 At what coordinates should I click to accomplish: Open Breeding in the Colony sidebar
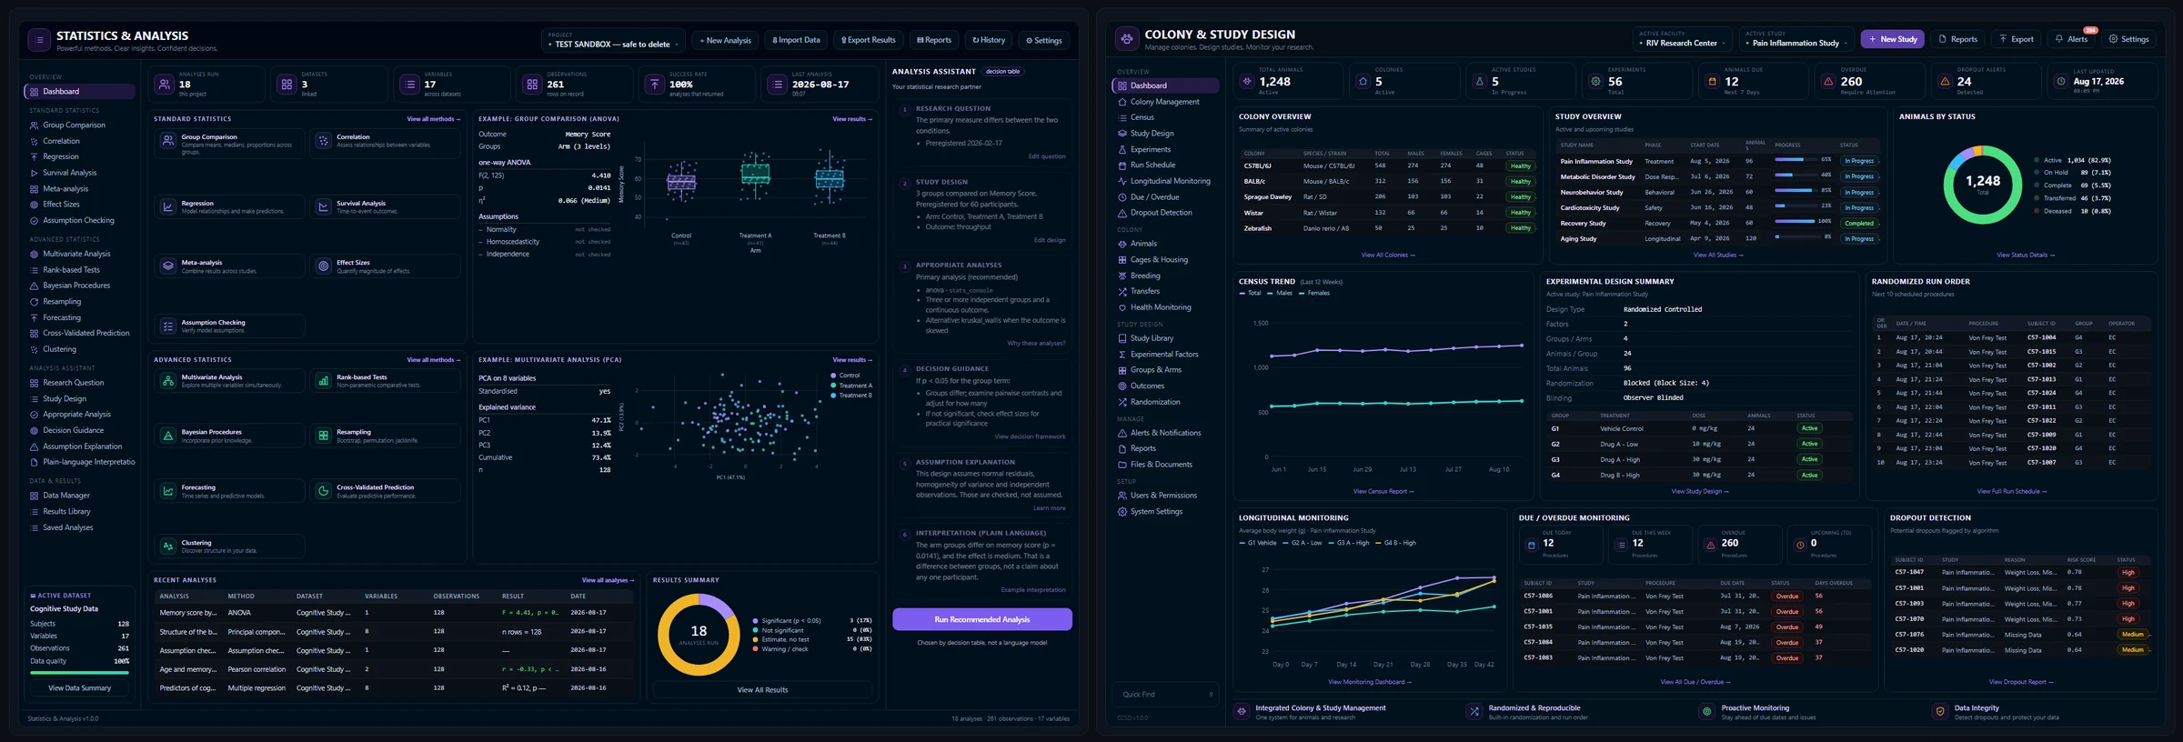click(x=1144, y=276)
